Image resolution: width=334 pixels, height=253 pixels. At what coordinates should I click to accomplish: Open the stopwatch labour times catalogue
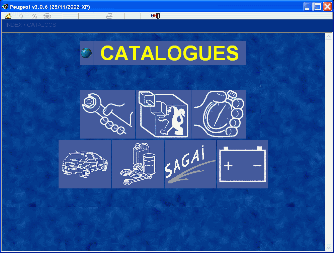click(x=219, y=114)
